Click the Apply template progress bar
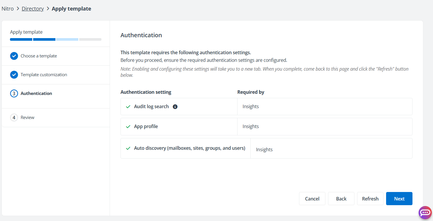Viewport: 433px width, 221px height. pyautogui.click(x=55, y=39)
